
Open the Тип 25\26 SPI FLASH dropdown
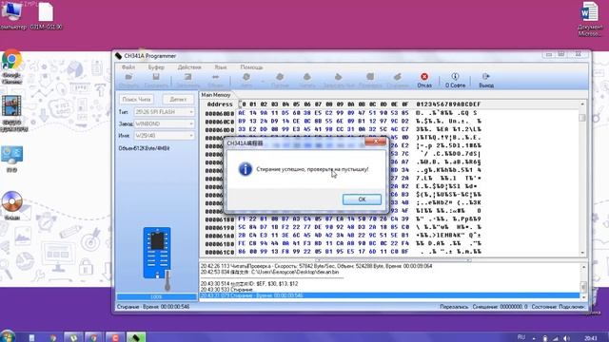(x=165, y=112)
